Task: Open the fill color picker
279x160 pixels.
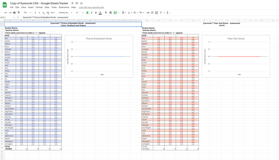Action: click(x=106, y=13)
